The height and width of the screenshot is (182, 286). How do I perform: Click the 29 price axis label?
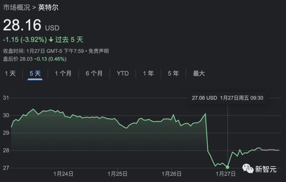(x=6, y=133)
